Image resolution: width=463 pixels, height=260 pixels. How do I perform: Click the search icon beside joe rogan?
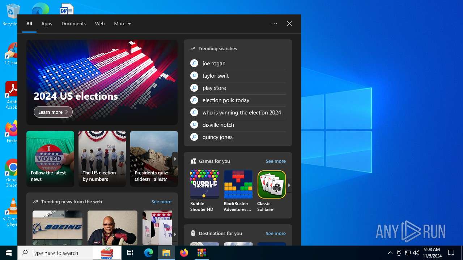[194, 63]
